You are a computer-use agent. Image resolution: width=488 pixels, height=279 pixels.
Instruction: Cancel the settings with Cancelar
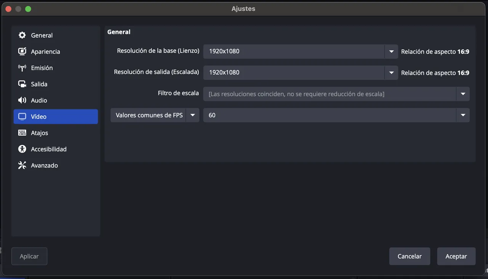click(x=409, y=256)
